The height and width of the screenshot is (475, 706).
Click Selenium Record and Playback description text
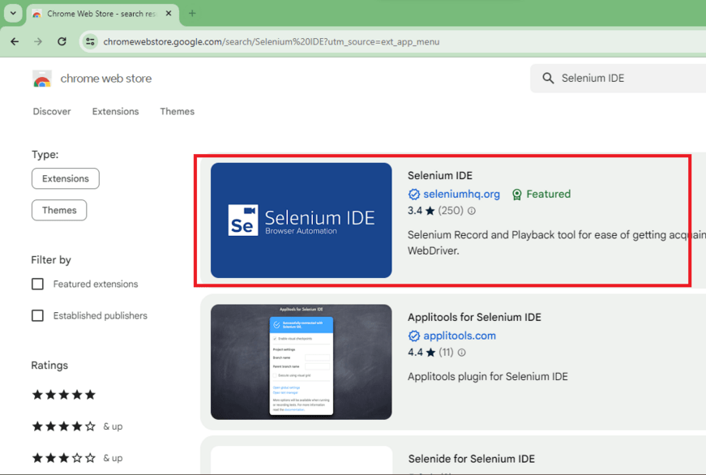tap(557, 242)
